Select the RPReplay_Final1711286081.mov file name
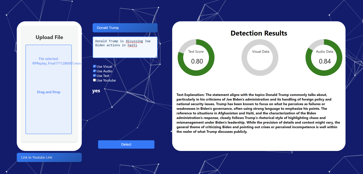The image size is (363, 174). (x=57, y=63)
